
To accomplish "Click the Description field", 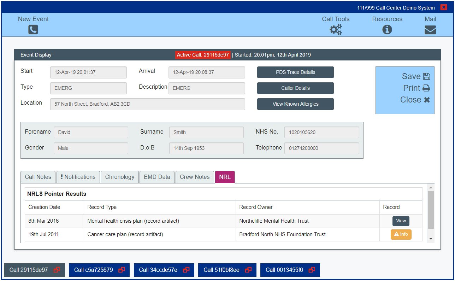I will click(x=207, y=88).
